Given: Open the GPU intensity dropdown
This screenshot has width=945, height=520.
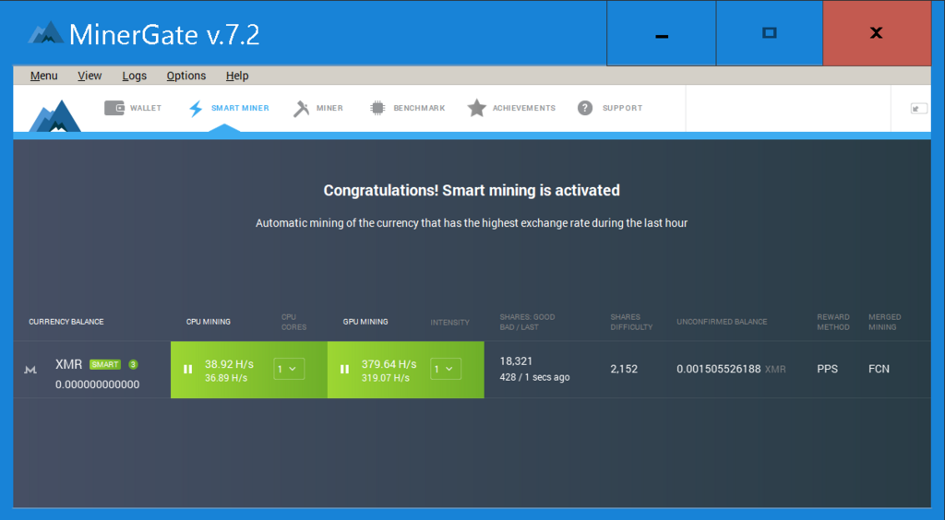Looking at the screenshot, I should (446, 369).
